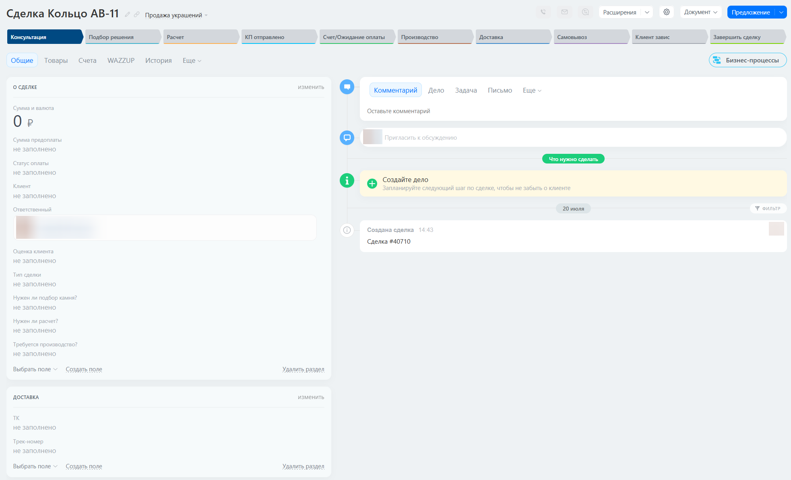Open Выбрать поле in Доставка section
The height and width of the screenshot is (480, 791).
pos(35,466)
